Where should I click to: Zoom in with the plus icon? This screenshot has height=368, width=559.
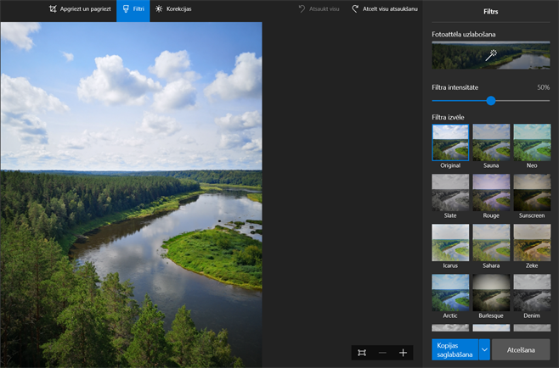click(404, 353)
